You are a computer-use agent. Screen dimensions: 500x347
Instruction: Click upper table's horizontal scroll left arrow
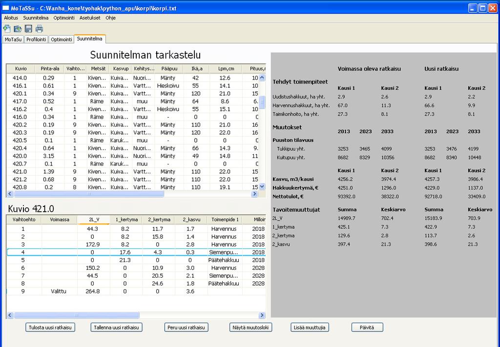(10, 193)
